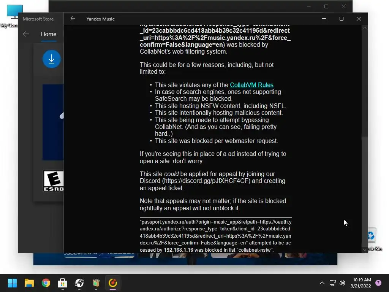Select the Home tab in Microsoft Store

(49, 34)
